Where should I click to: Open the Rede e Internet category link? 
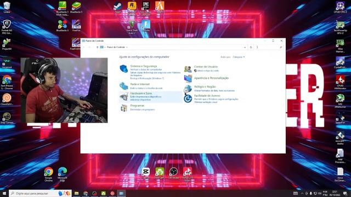140,84
